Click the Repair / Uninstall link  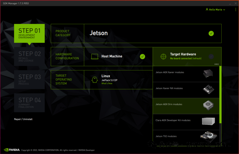pyautogui.click(x=23, y=119)
